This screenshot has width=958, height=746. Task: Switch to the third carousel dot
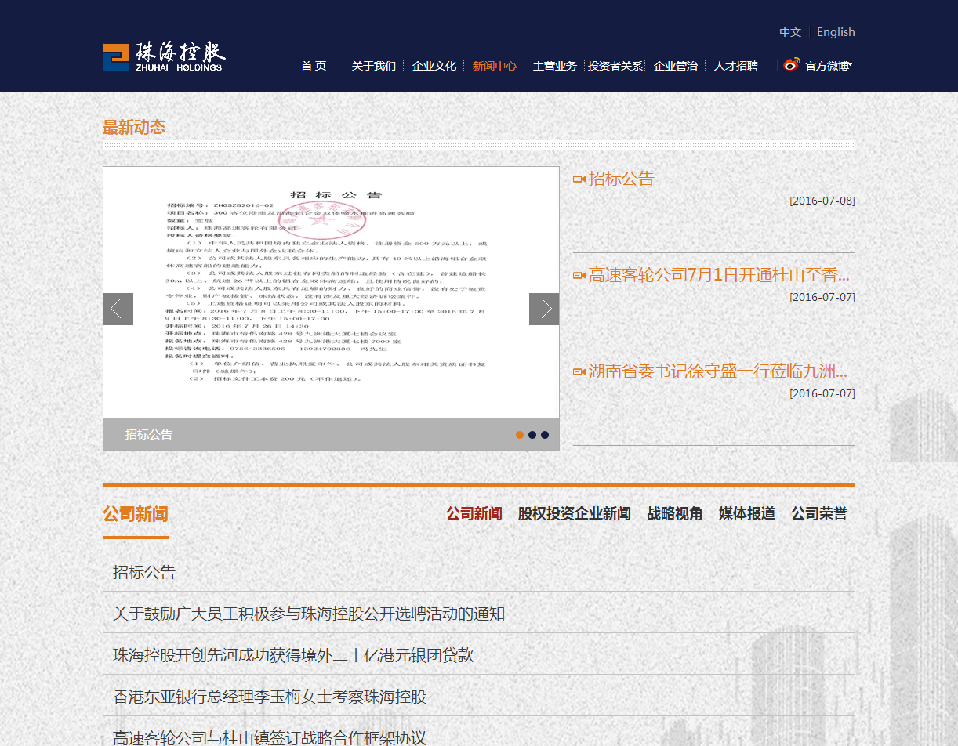tap(545, 435)
